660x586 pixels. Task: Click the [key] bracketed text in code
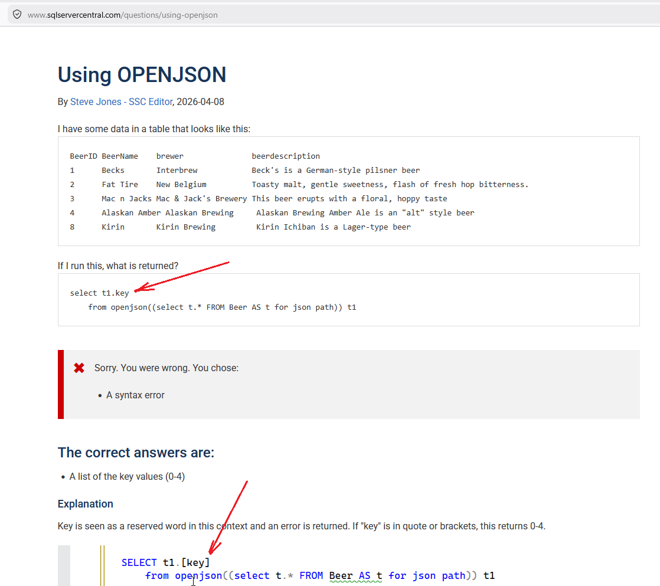pos(196,562)
